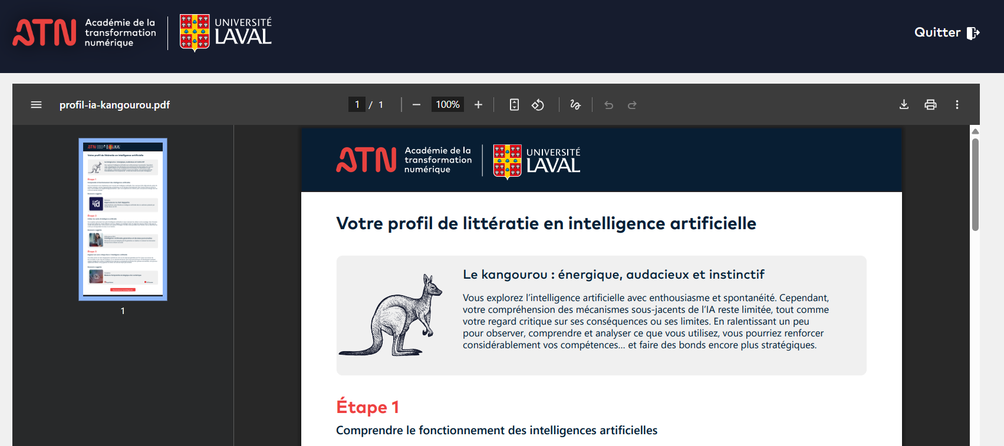
Task: Click the zoom in plus icon
Action: pos(478,105)
